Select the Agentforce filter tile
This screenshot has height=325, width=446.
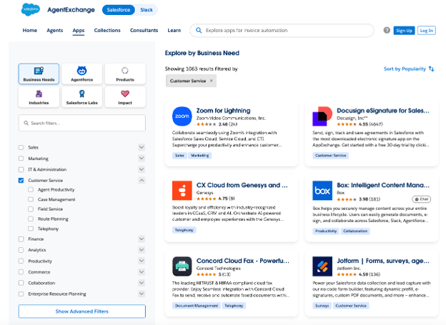click(x=82, y=74)
